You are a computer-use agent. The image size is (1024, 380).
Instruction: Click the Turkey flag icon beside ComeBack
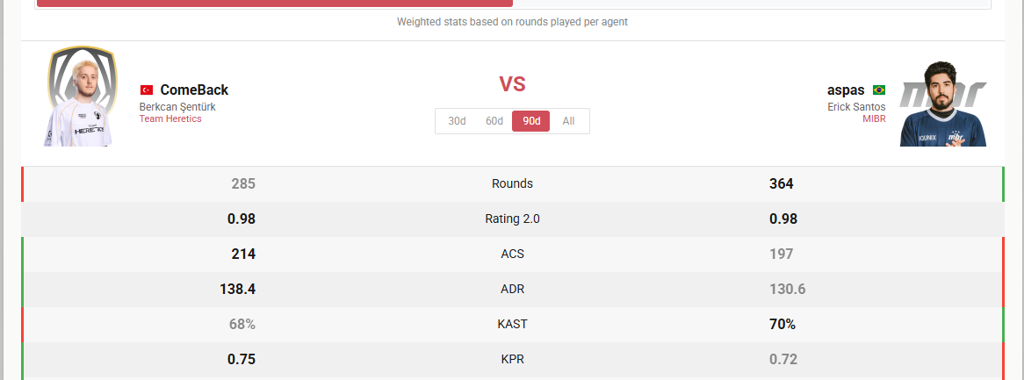coord(147,90)
